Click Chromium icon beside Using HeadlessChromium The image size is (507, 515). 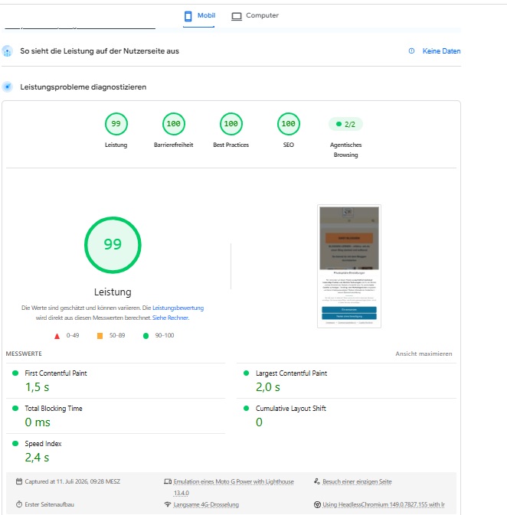(317, 504)
